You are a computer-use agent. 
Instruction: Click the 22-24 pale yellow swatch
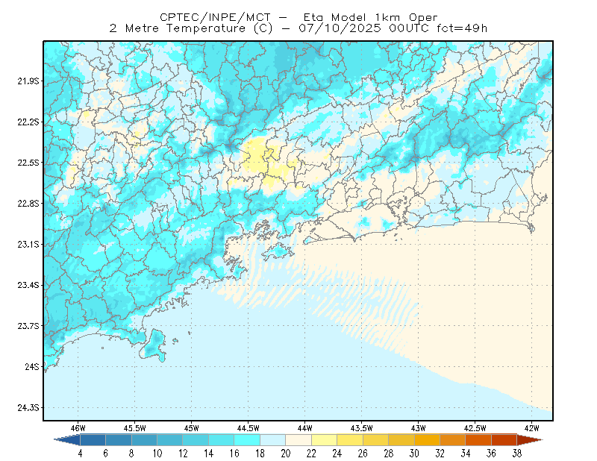pos(324,440)
